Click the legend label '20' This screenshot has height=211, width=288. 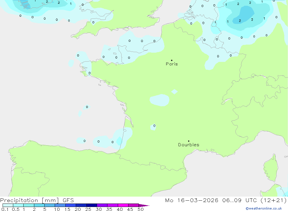(x=78, y=209)
